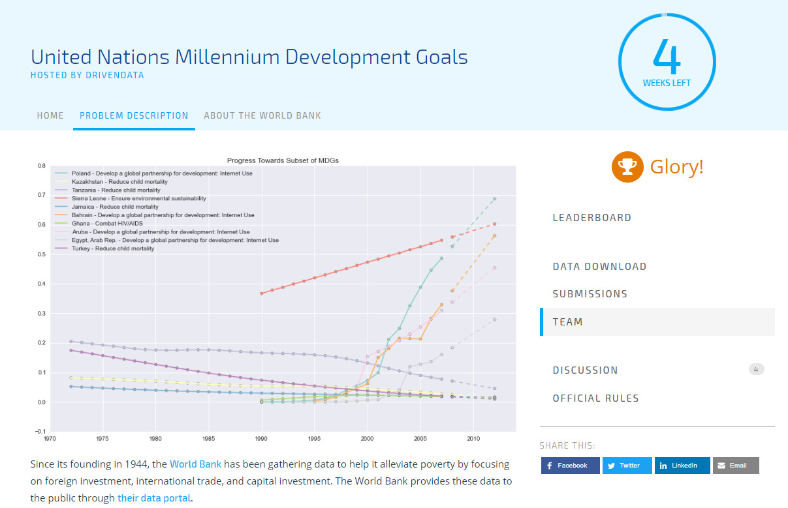The image size is (788, 508).
Task: Click the United Nations Millennium Development Goals title
Action: [249, 57]
